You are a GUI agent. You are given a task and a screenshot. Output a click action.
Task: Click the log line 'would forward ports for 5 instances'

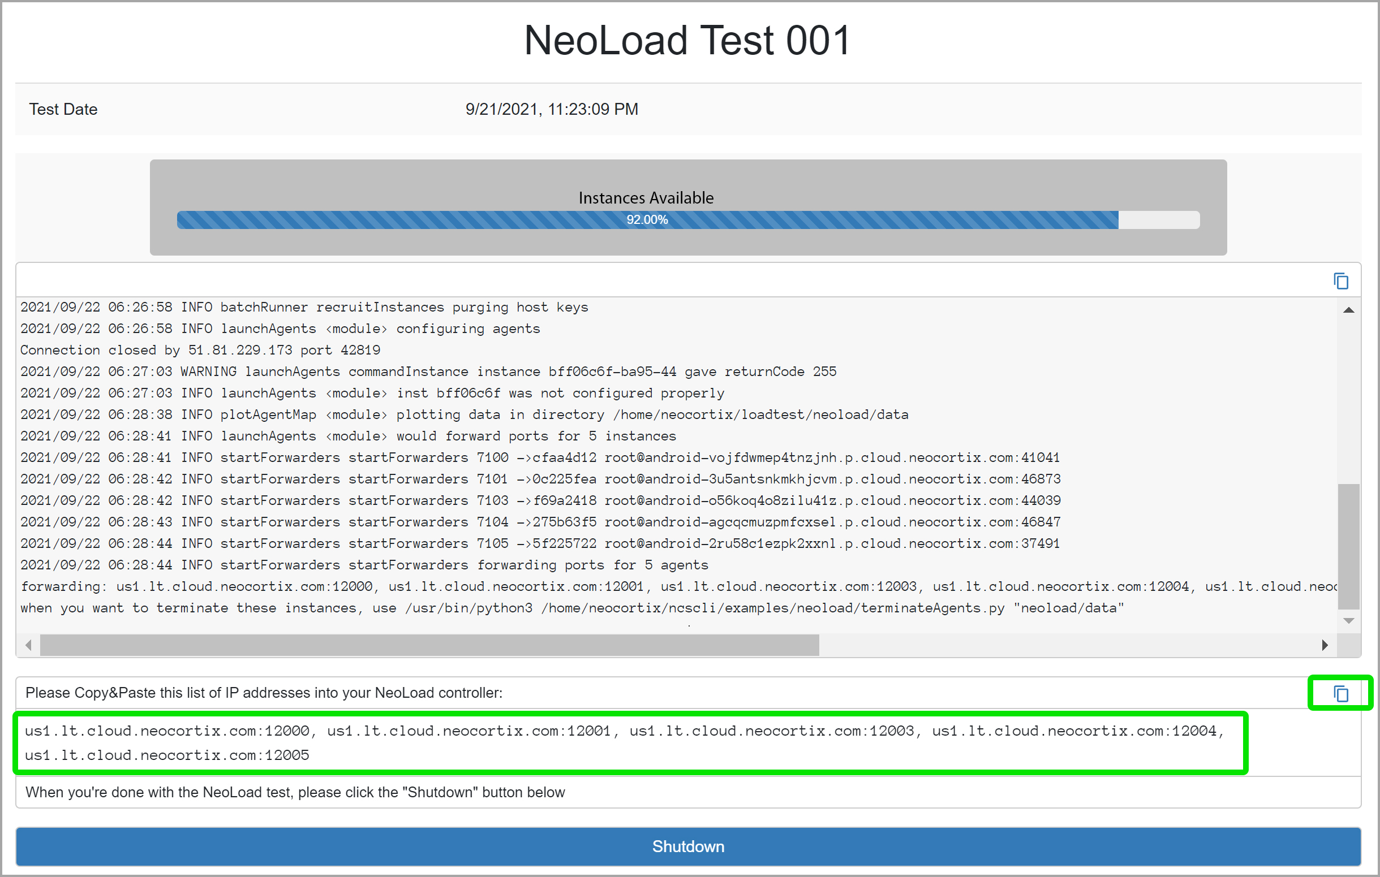click(349, 436)
